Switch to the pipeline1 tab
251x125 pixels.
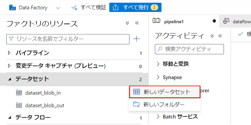[x=184, y=21]
